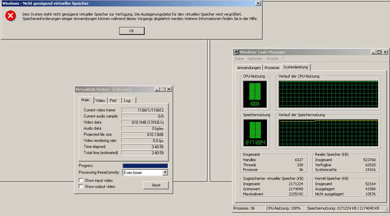The height and width of the screenshot is (216, 390).
Task: Click OK in the virtual memory error dialog
Action: point(132,31)
